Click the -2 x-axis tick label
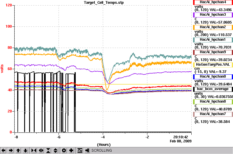 (147, 137)
